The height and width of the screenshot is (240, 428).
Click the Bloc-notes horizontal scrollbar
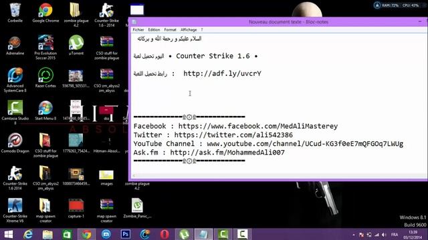pos(278,176)
